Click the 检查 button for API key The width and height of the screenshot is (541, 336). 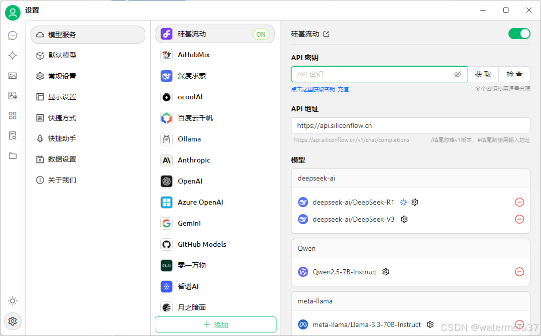(514, 74)
